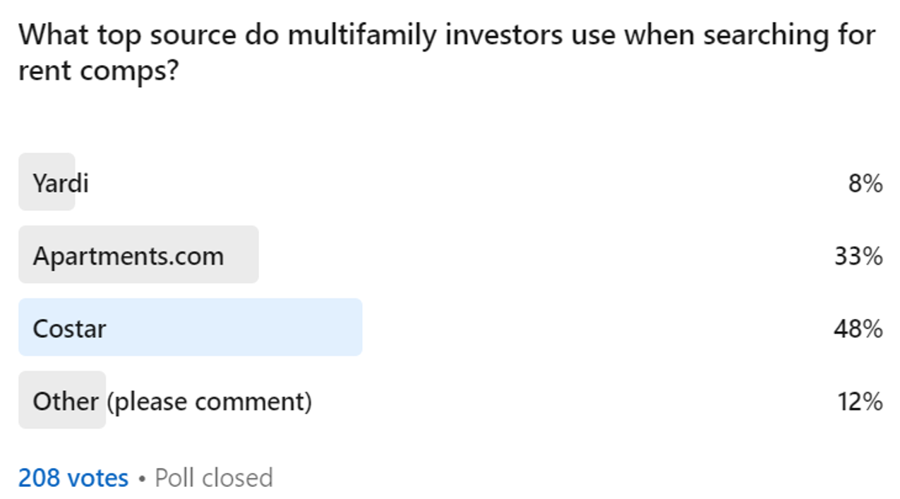The image size is (900, 499).
Task: Click the Poll closed status text
Action: pos(214,478)
